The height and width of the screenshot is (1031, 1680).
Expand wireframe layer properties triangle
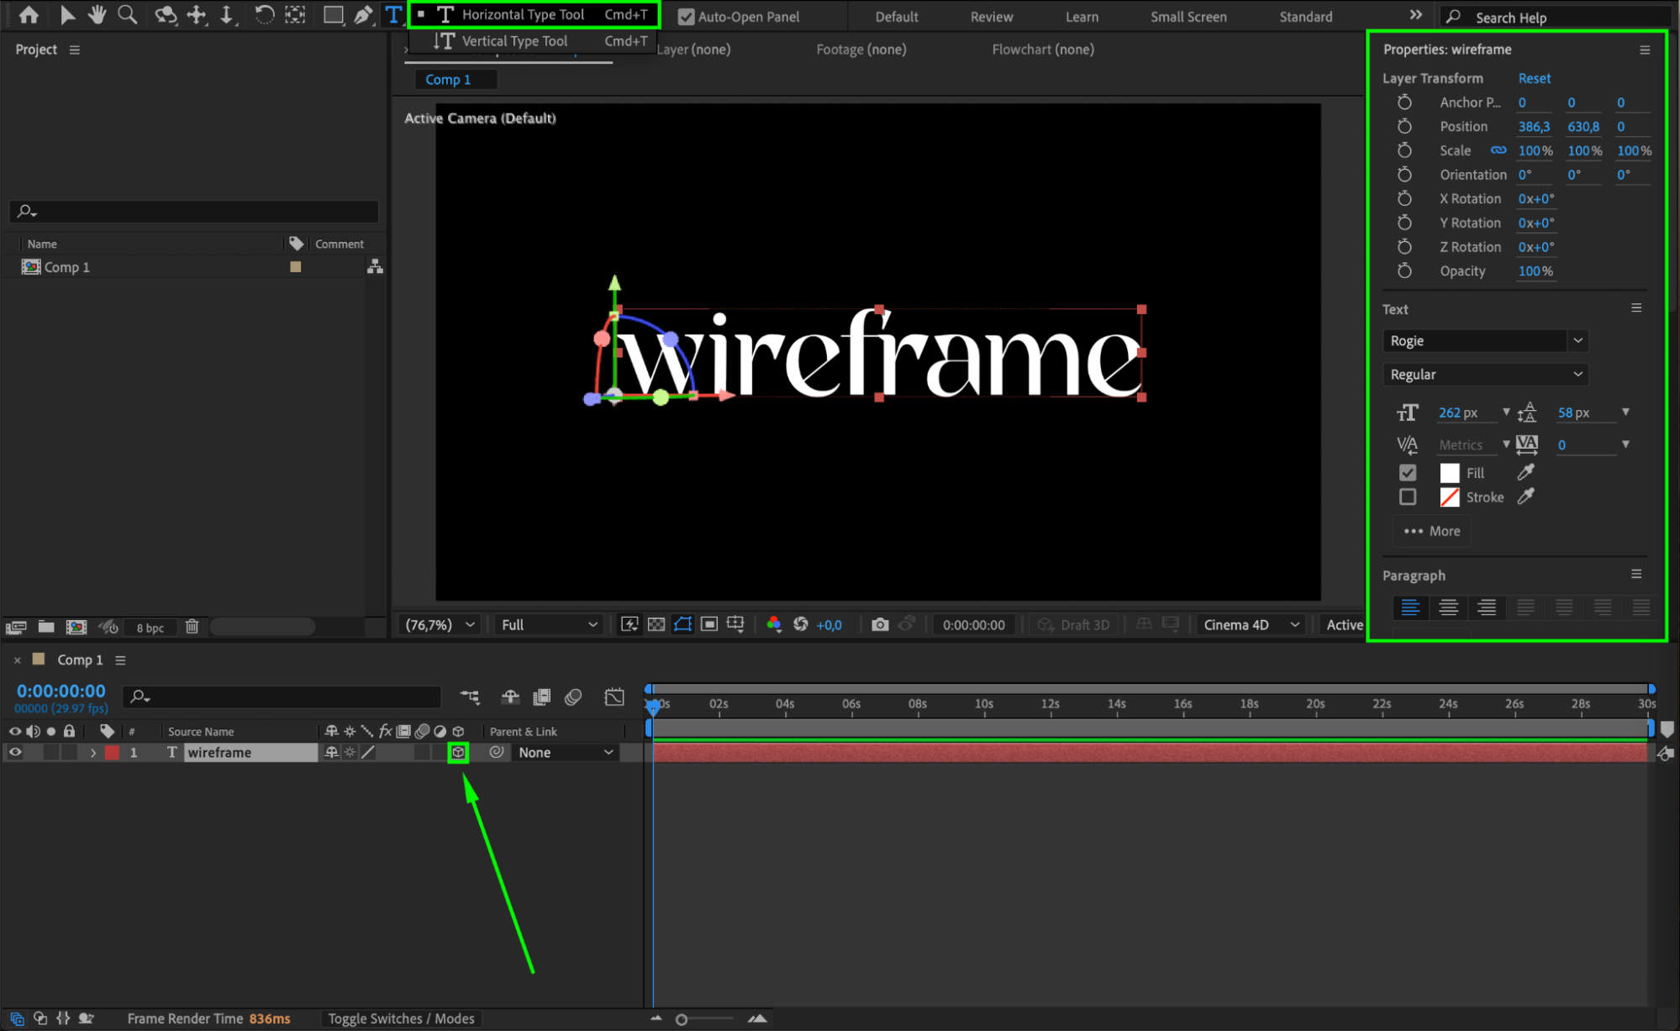tap(93, 752)
